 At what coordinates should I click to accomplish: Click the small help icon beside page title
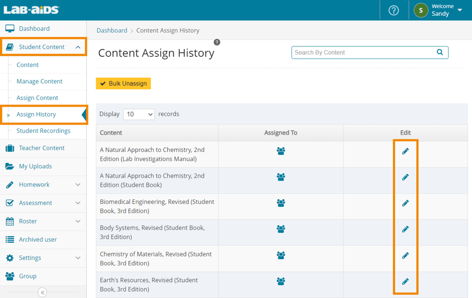[x=217, y=42]
